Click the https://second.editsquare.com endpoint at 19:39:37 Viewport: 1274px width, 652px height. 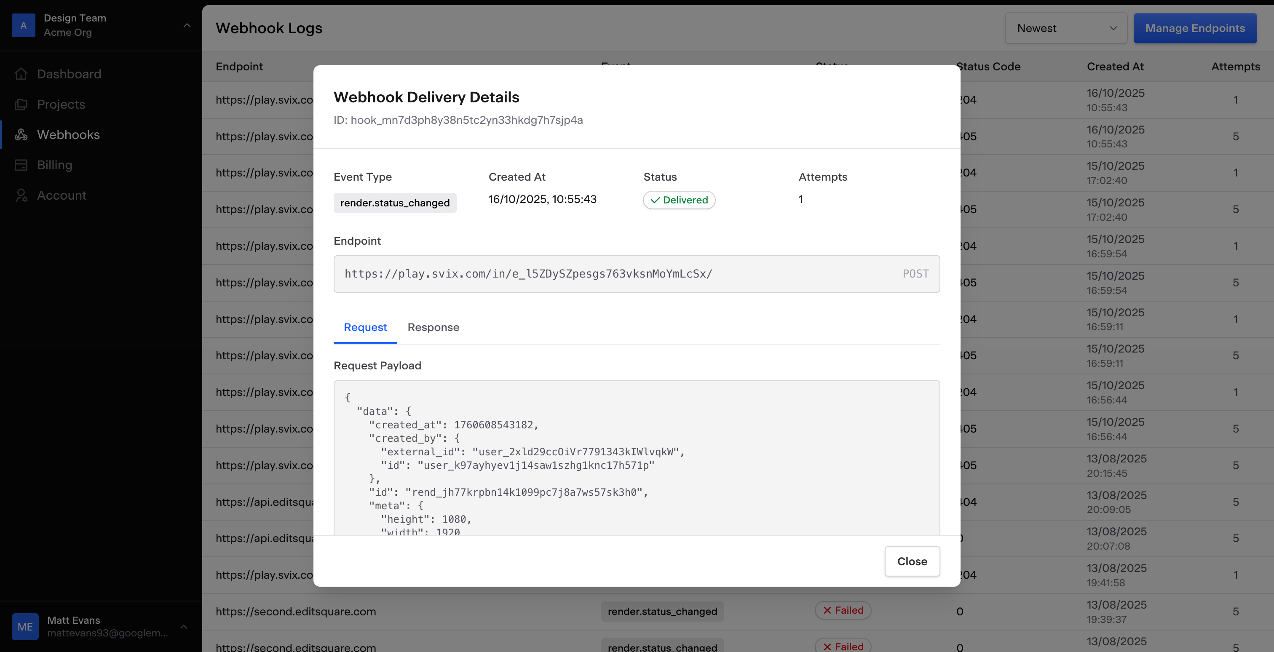click(296, 612)
